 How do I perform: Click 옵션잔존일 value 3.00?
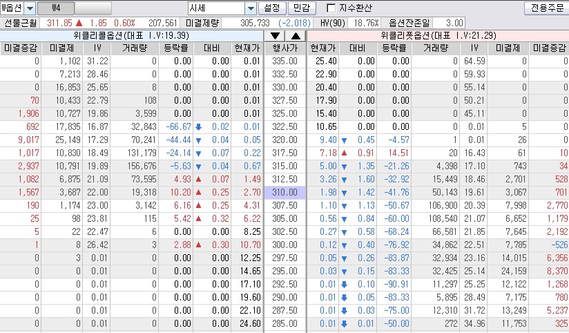point(454,23)
